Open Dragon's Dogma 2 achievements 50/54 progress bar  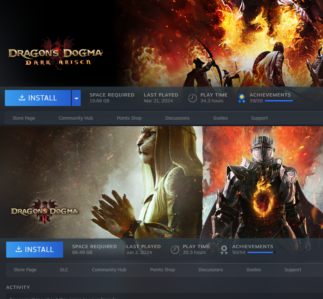point(262,252)
